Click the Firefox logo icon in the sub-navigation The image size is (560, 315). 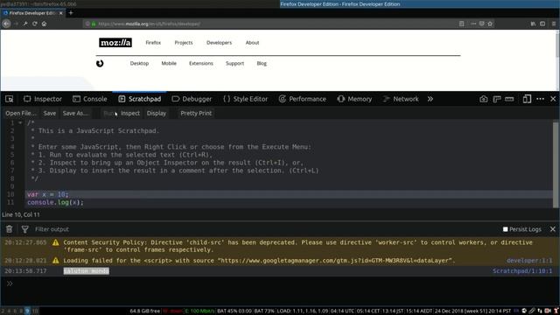point(100,64)
